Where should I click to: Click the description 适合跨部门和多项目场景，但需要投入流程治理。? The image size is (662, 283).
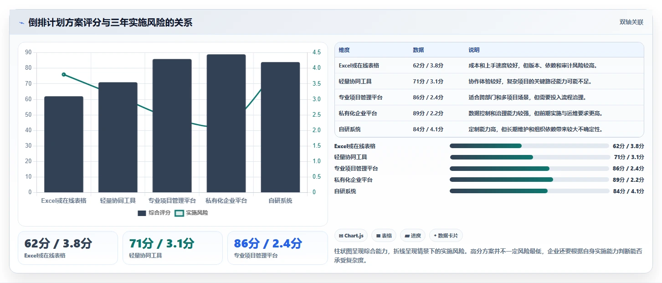(x=528, y=98)
